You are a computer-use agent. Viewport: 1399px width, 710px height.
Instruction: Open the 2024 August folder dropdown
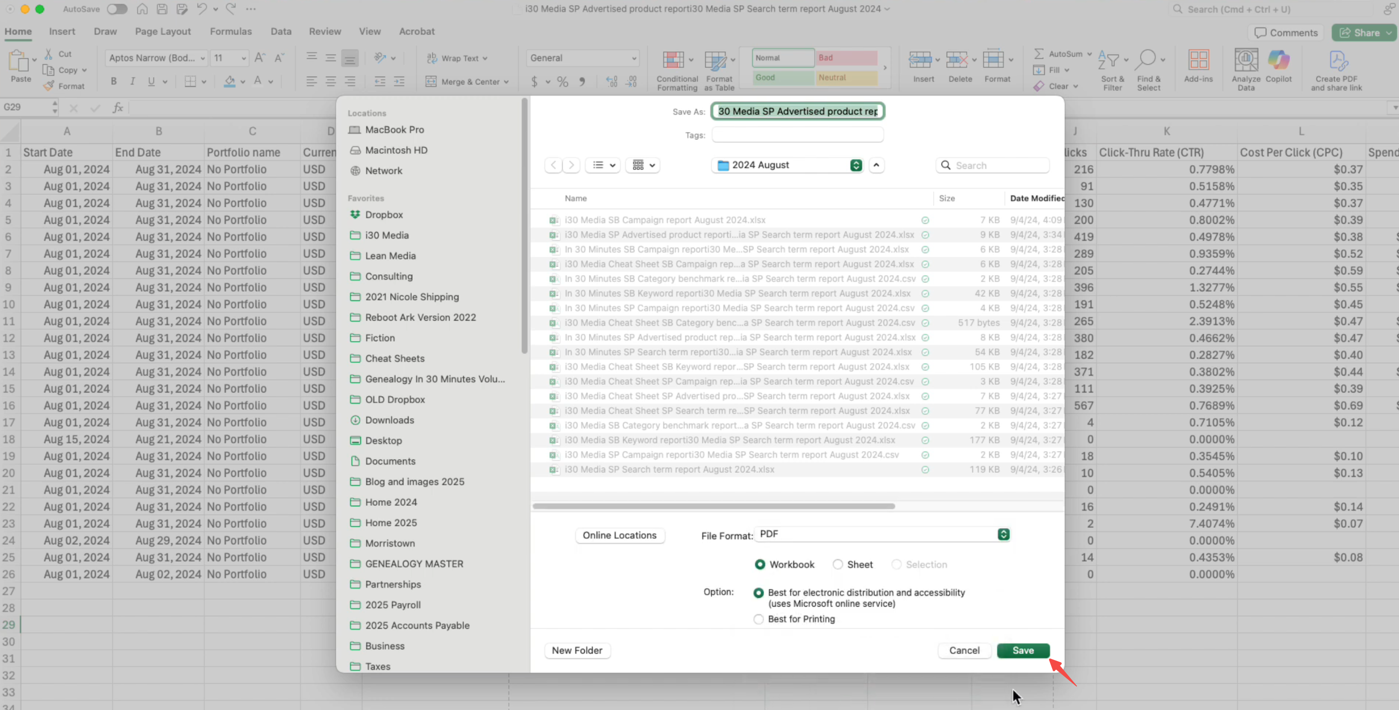tap(787, 165)
